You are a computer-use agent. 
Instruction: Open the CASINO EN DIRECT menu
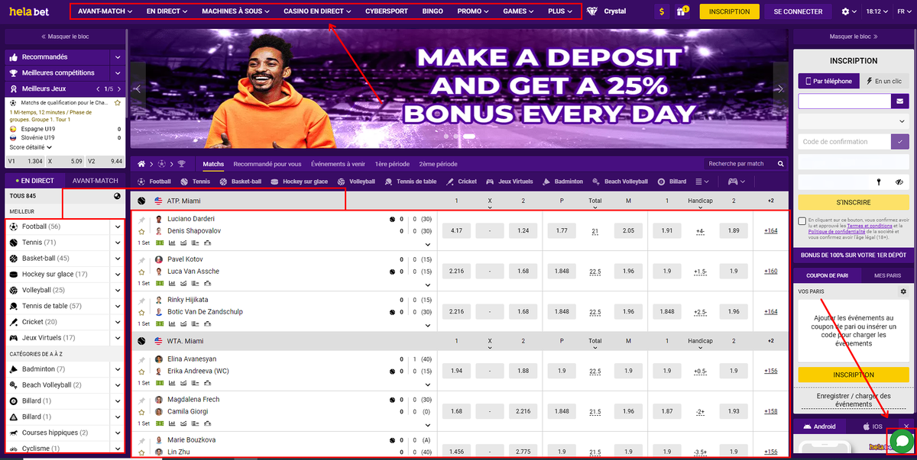[317, 11]
